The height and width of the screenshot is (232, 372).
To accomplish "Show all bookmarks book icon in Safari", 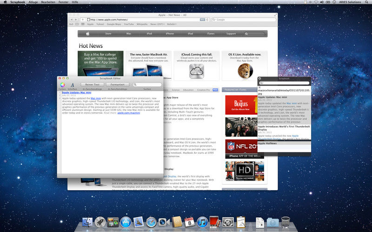I will (77, 24).
